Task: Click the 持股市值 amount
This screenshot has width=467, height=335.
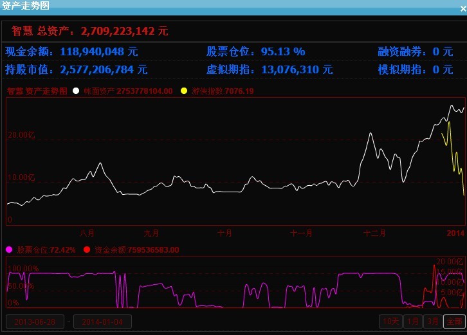Action: click(104, 69)
